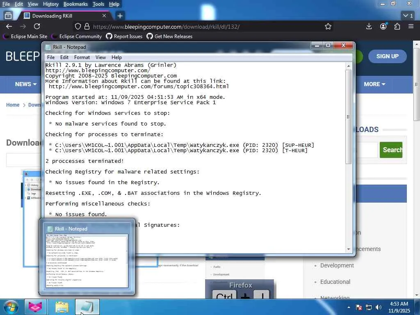The width and height of the screenshot is (420, 315).
Task: Click pink cat icon in taskbar
Action: 35,307
